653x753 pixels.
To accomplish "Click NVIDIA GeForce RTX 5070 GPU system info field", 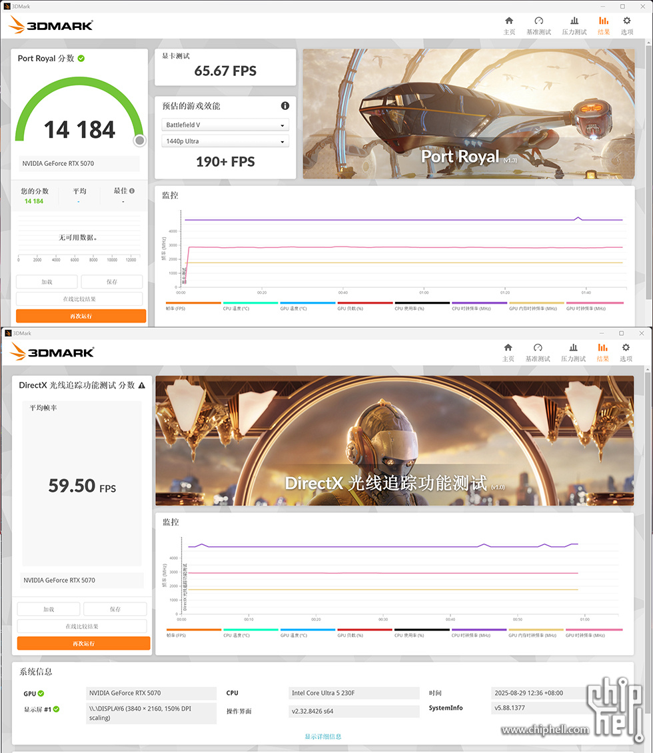I will [151, 693].
